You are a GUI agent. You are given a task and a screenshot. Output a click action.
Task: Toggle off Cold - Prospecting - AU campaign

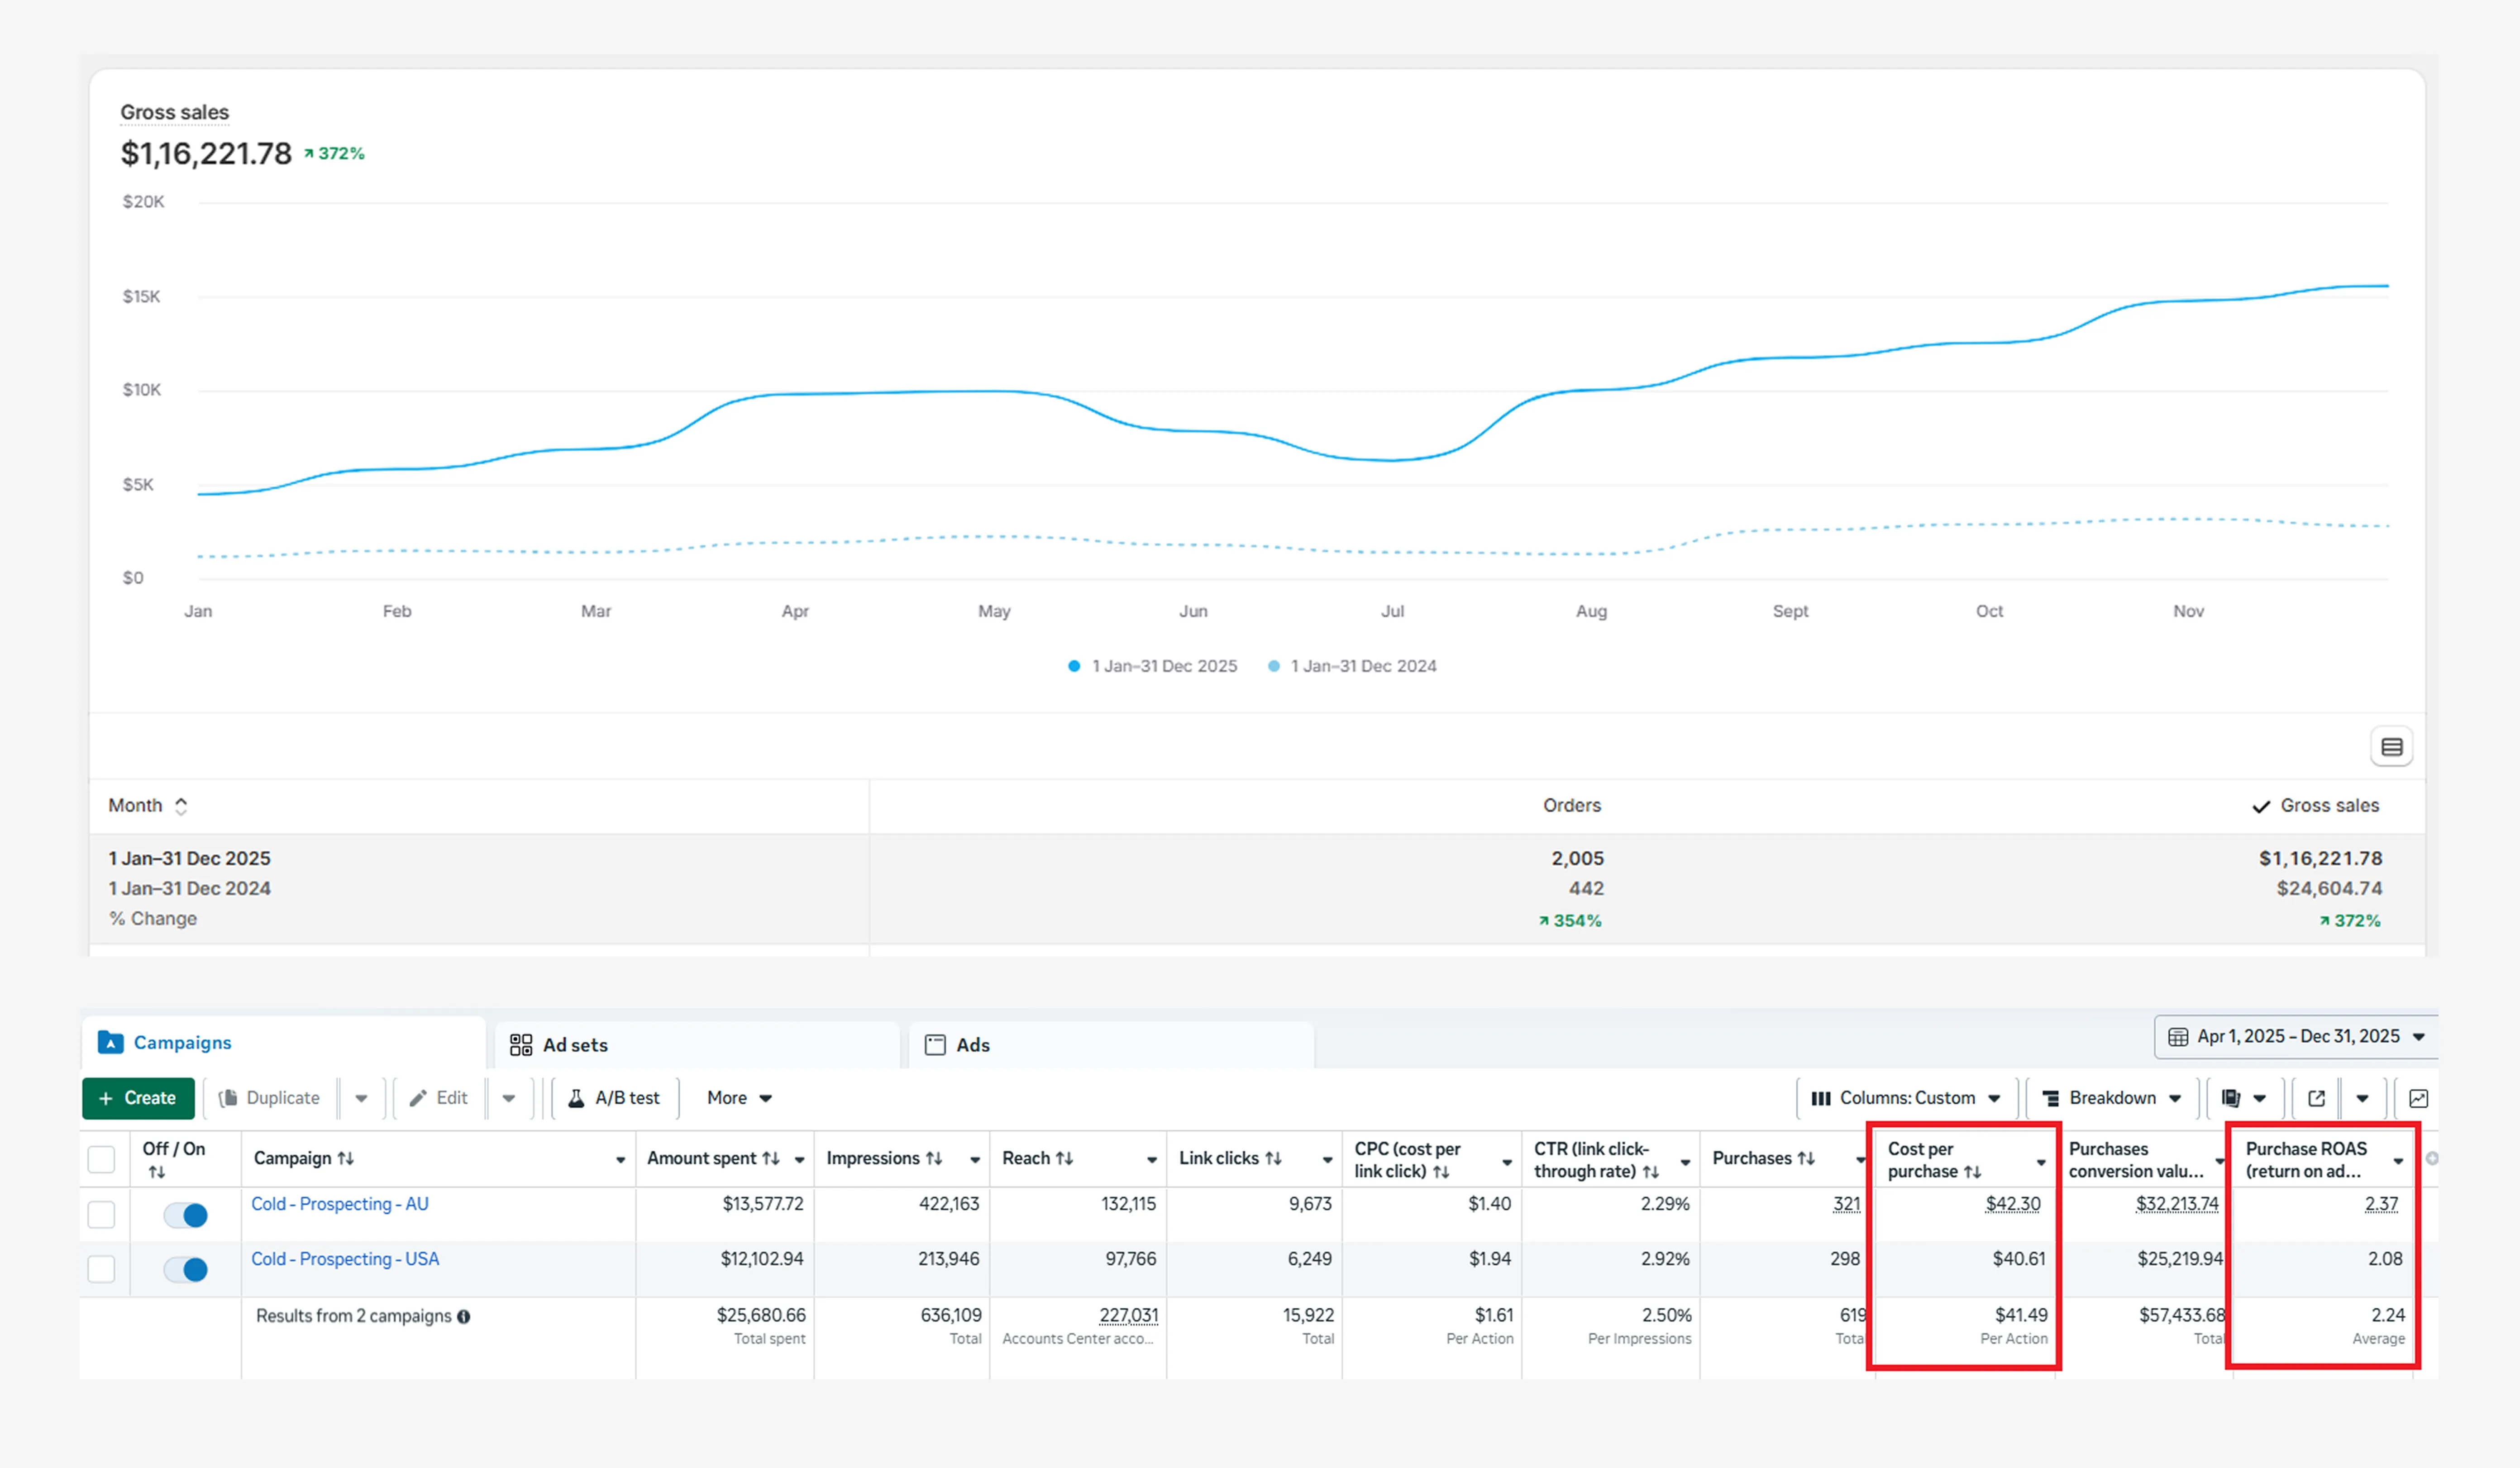tap(186, 1215)
